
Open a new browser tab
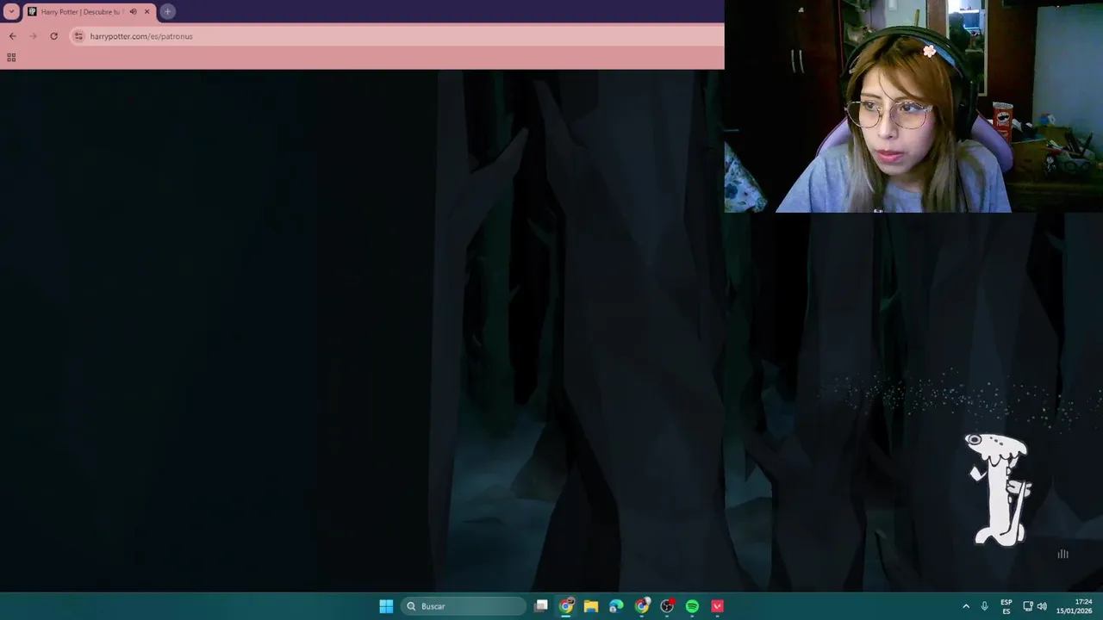pos(167,11)
